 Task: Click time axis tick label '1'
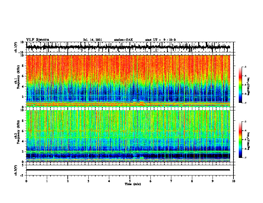tap(47, 181)
